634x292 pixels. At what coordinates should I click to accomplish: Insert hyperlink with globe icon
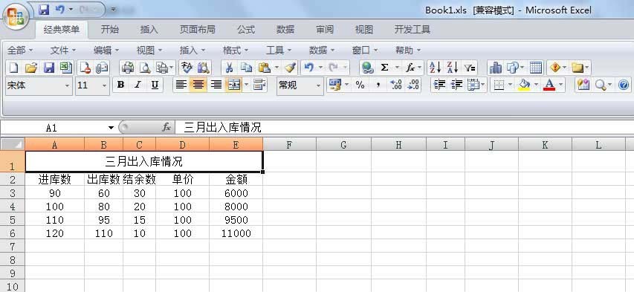(368, 68)
